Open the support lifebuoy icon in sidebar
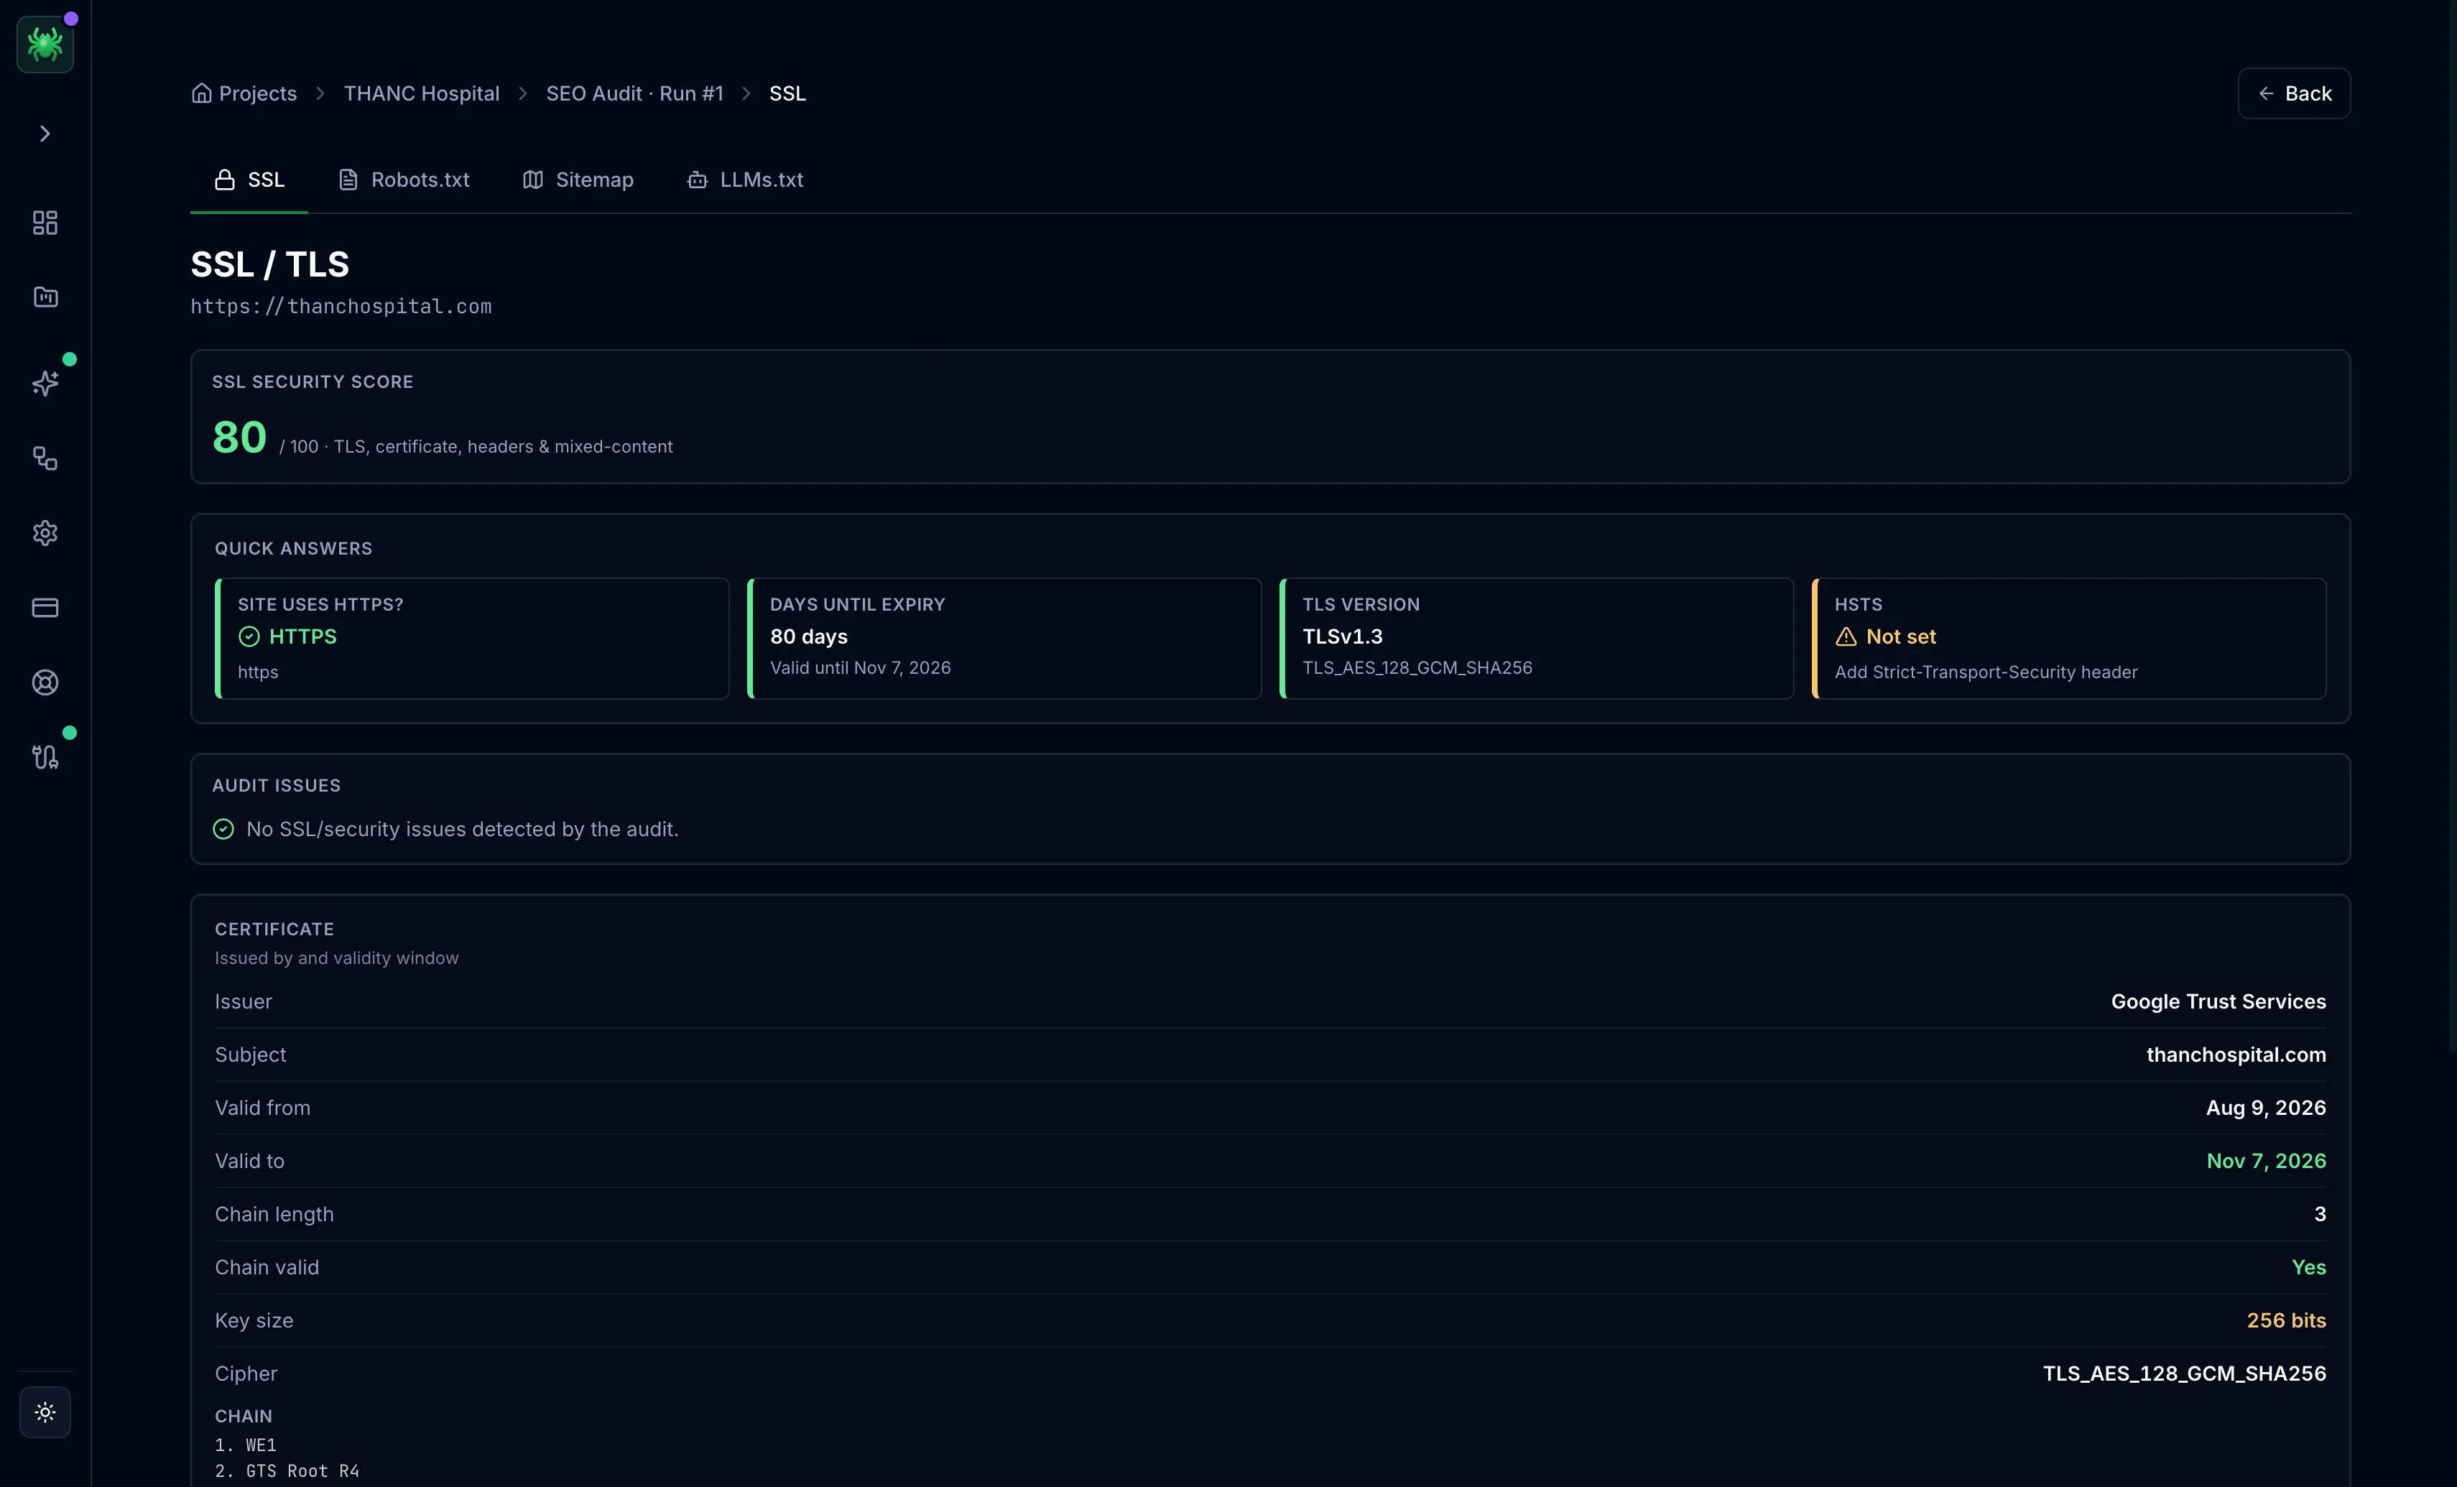This screenshot has height=1487, width=2457. click(x=45, y=682)
